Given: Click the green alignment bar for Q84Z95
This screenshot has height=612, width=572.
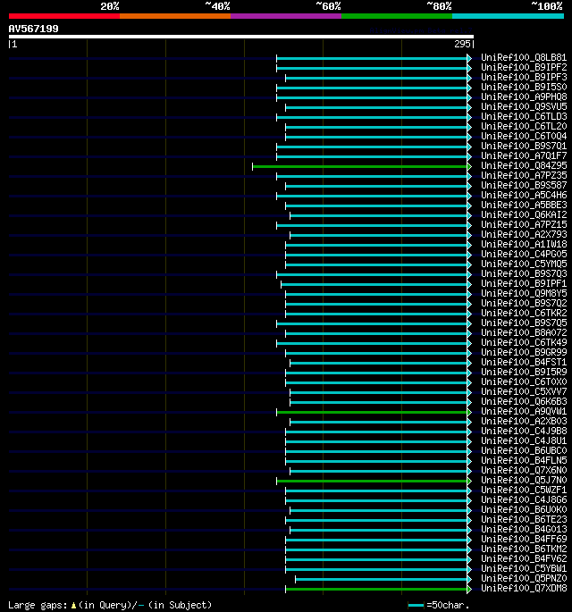Looking at the screenshot, I should 361,167.
